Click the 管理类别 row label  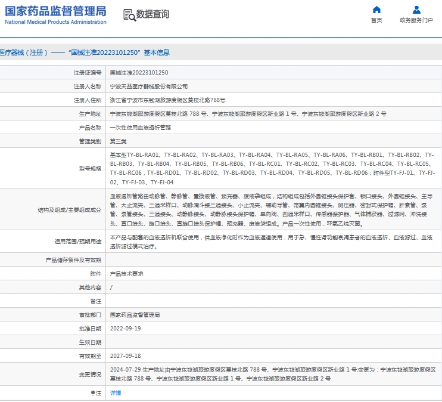tap(90, 141)
